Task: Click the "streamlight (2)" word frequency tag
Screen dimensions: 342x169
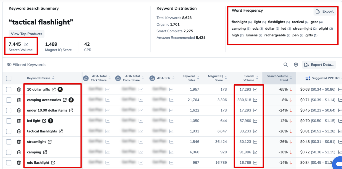Action: pos(305,29)
